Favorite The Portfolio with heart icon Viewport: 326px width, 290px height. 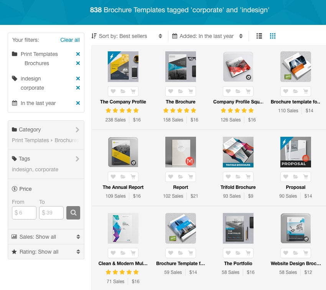click(x=228, y=253)
